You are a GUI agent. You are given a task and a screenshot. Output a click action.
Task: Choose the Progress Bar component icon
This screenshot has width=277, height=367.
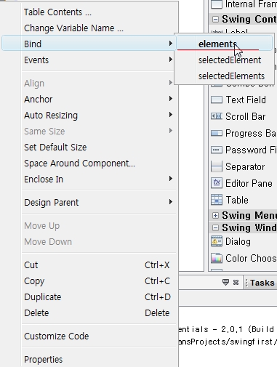(217, 133)
